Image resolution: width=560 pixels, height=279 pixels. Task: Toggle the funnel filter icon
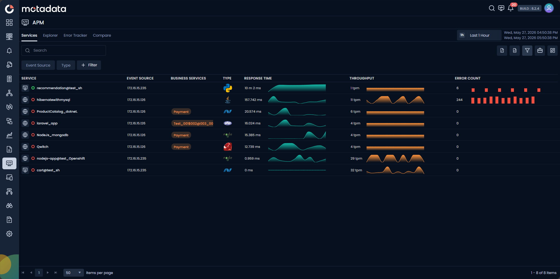click(x=527, y=50)
